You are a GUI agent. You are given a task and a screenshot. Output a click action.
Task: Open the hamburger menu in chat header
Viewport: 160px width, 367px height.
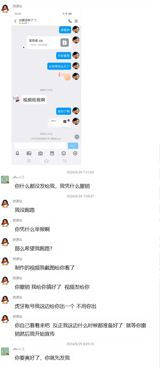[x=76, y=21]
